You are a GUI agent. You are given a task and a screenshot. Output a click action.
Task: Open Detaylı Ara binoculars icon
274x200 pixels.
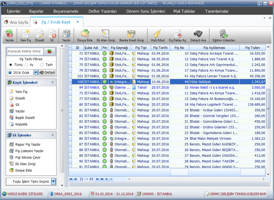(x=198, y=35)
